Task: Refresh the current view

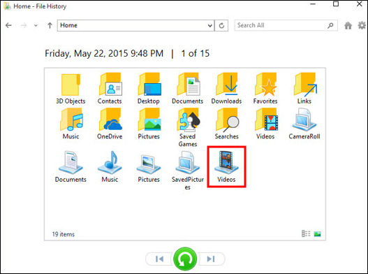Action: (221, 25)
